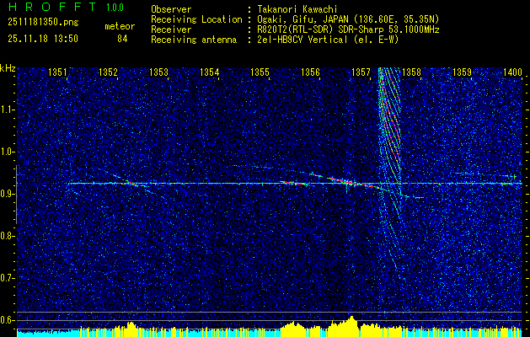Click the 1354 time marker
The image size is (530, 337).
coord(209,72)
